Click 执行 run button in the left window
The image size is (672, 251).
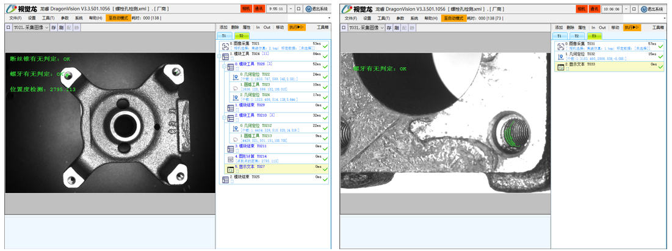click(x=297, y=27)
